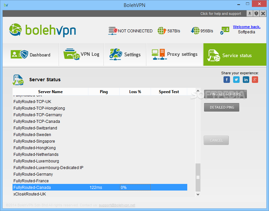Click 'Click for help and support' text
The image size is (269, 211).
pos(221,14)
